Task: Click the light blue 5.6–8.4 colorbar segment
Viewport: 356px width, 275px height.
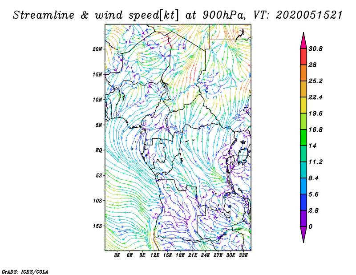Action: (x=303, y=186)
